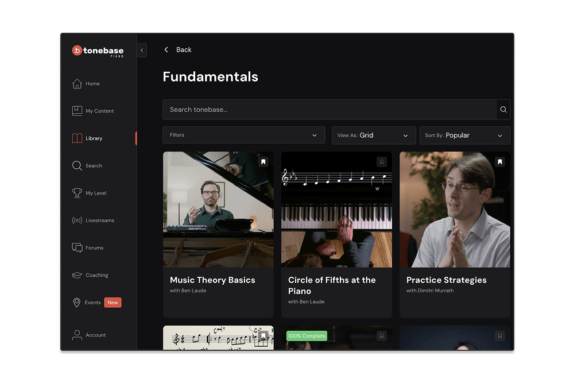The image size is (574, 383).
Task: Click the Library book icon
Action: tap(77, 138)
